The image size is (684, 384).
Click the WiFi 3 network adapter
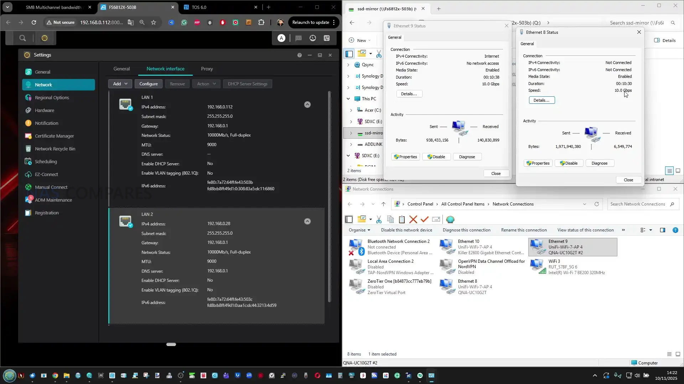538,267
